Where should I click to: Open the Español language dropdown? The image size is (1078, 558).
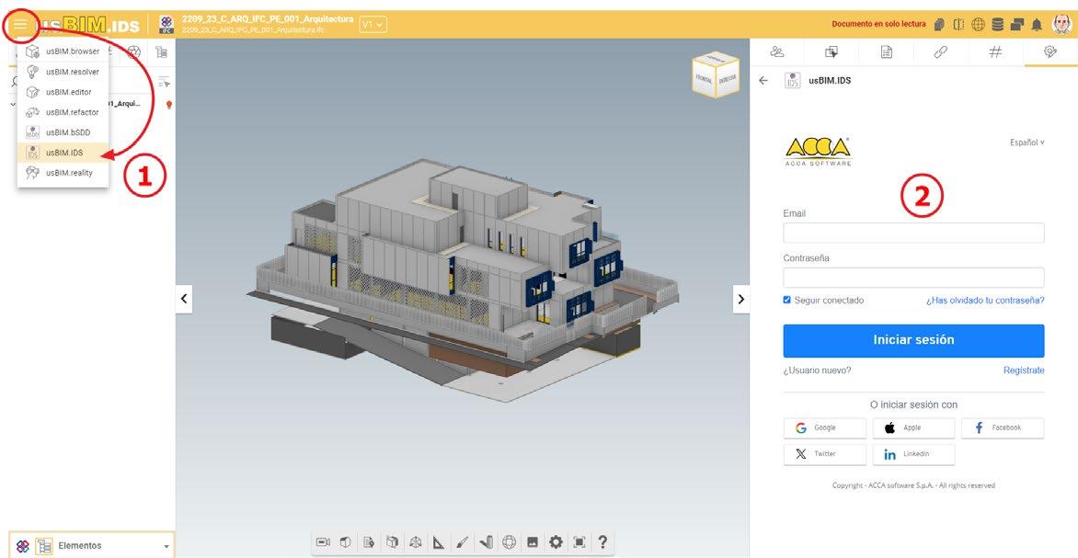point(1027,142)
